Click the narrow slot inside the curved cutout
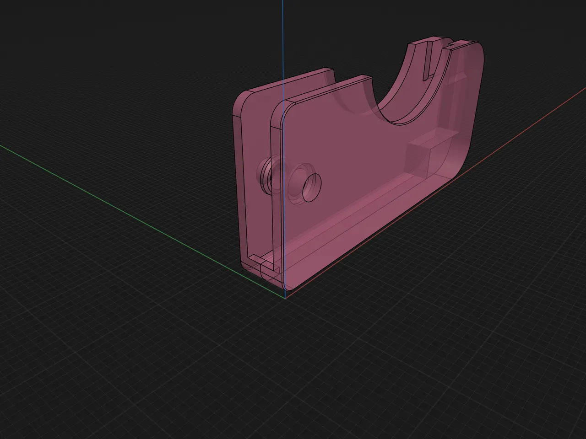 click(428, 59)
